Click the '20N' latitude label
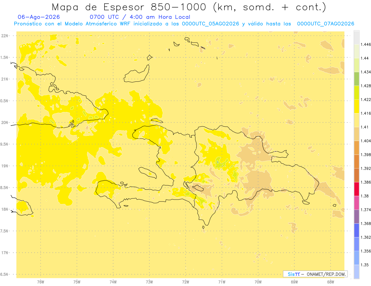 (5, 122)
